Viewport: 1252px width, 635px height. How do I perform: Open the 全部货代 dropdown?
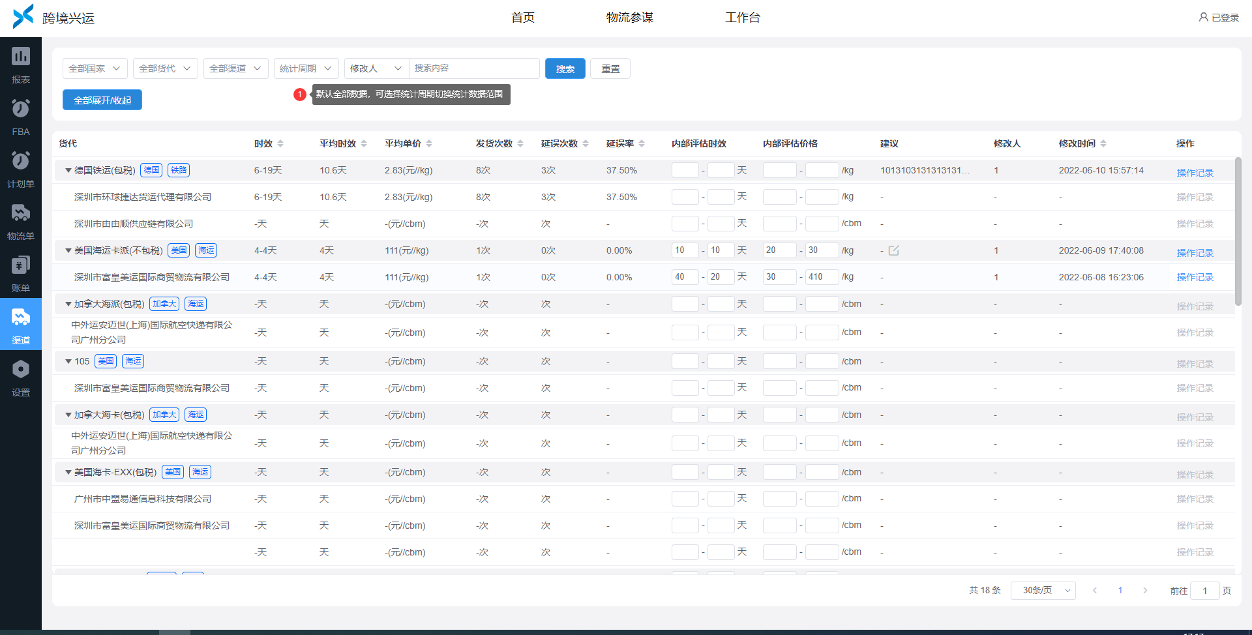click(166, 68)
